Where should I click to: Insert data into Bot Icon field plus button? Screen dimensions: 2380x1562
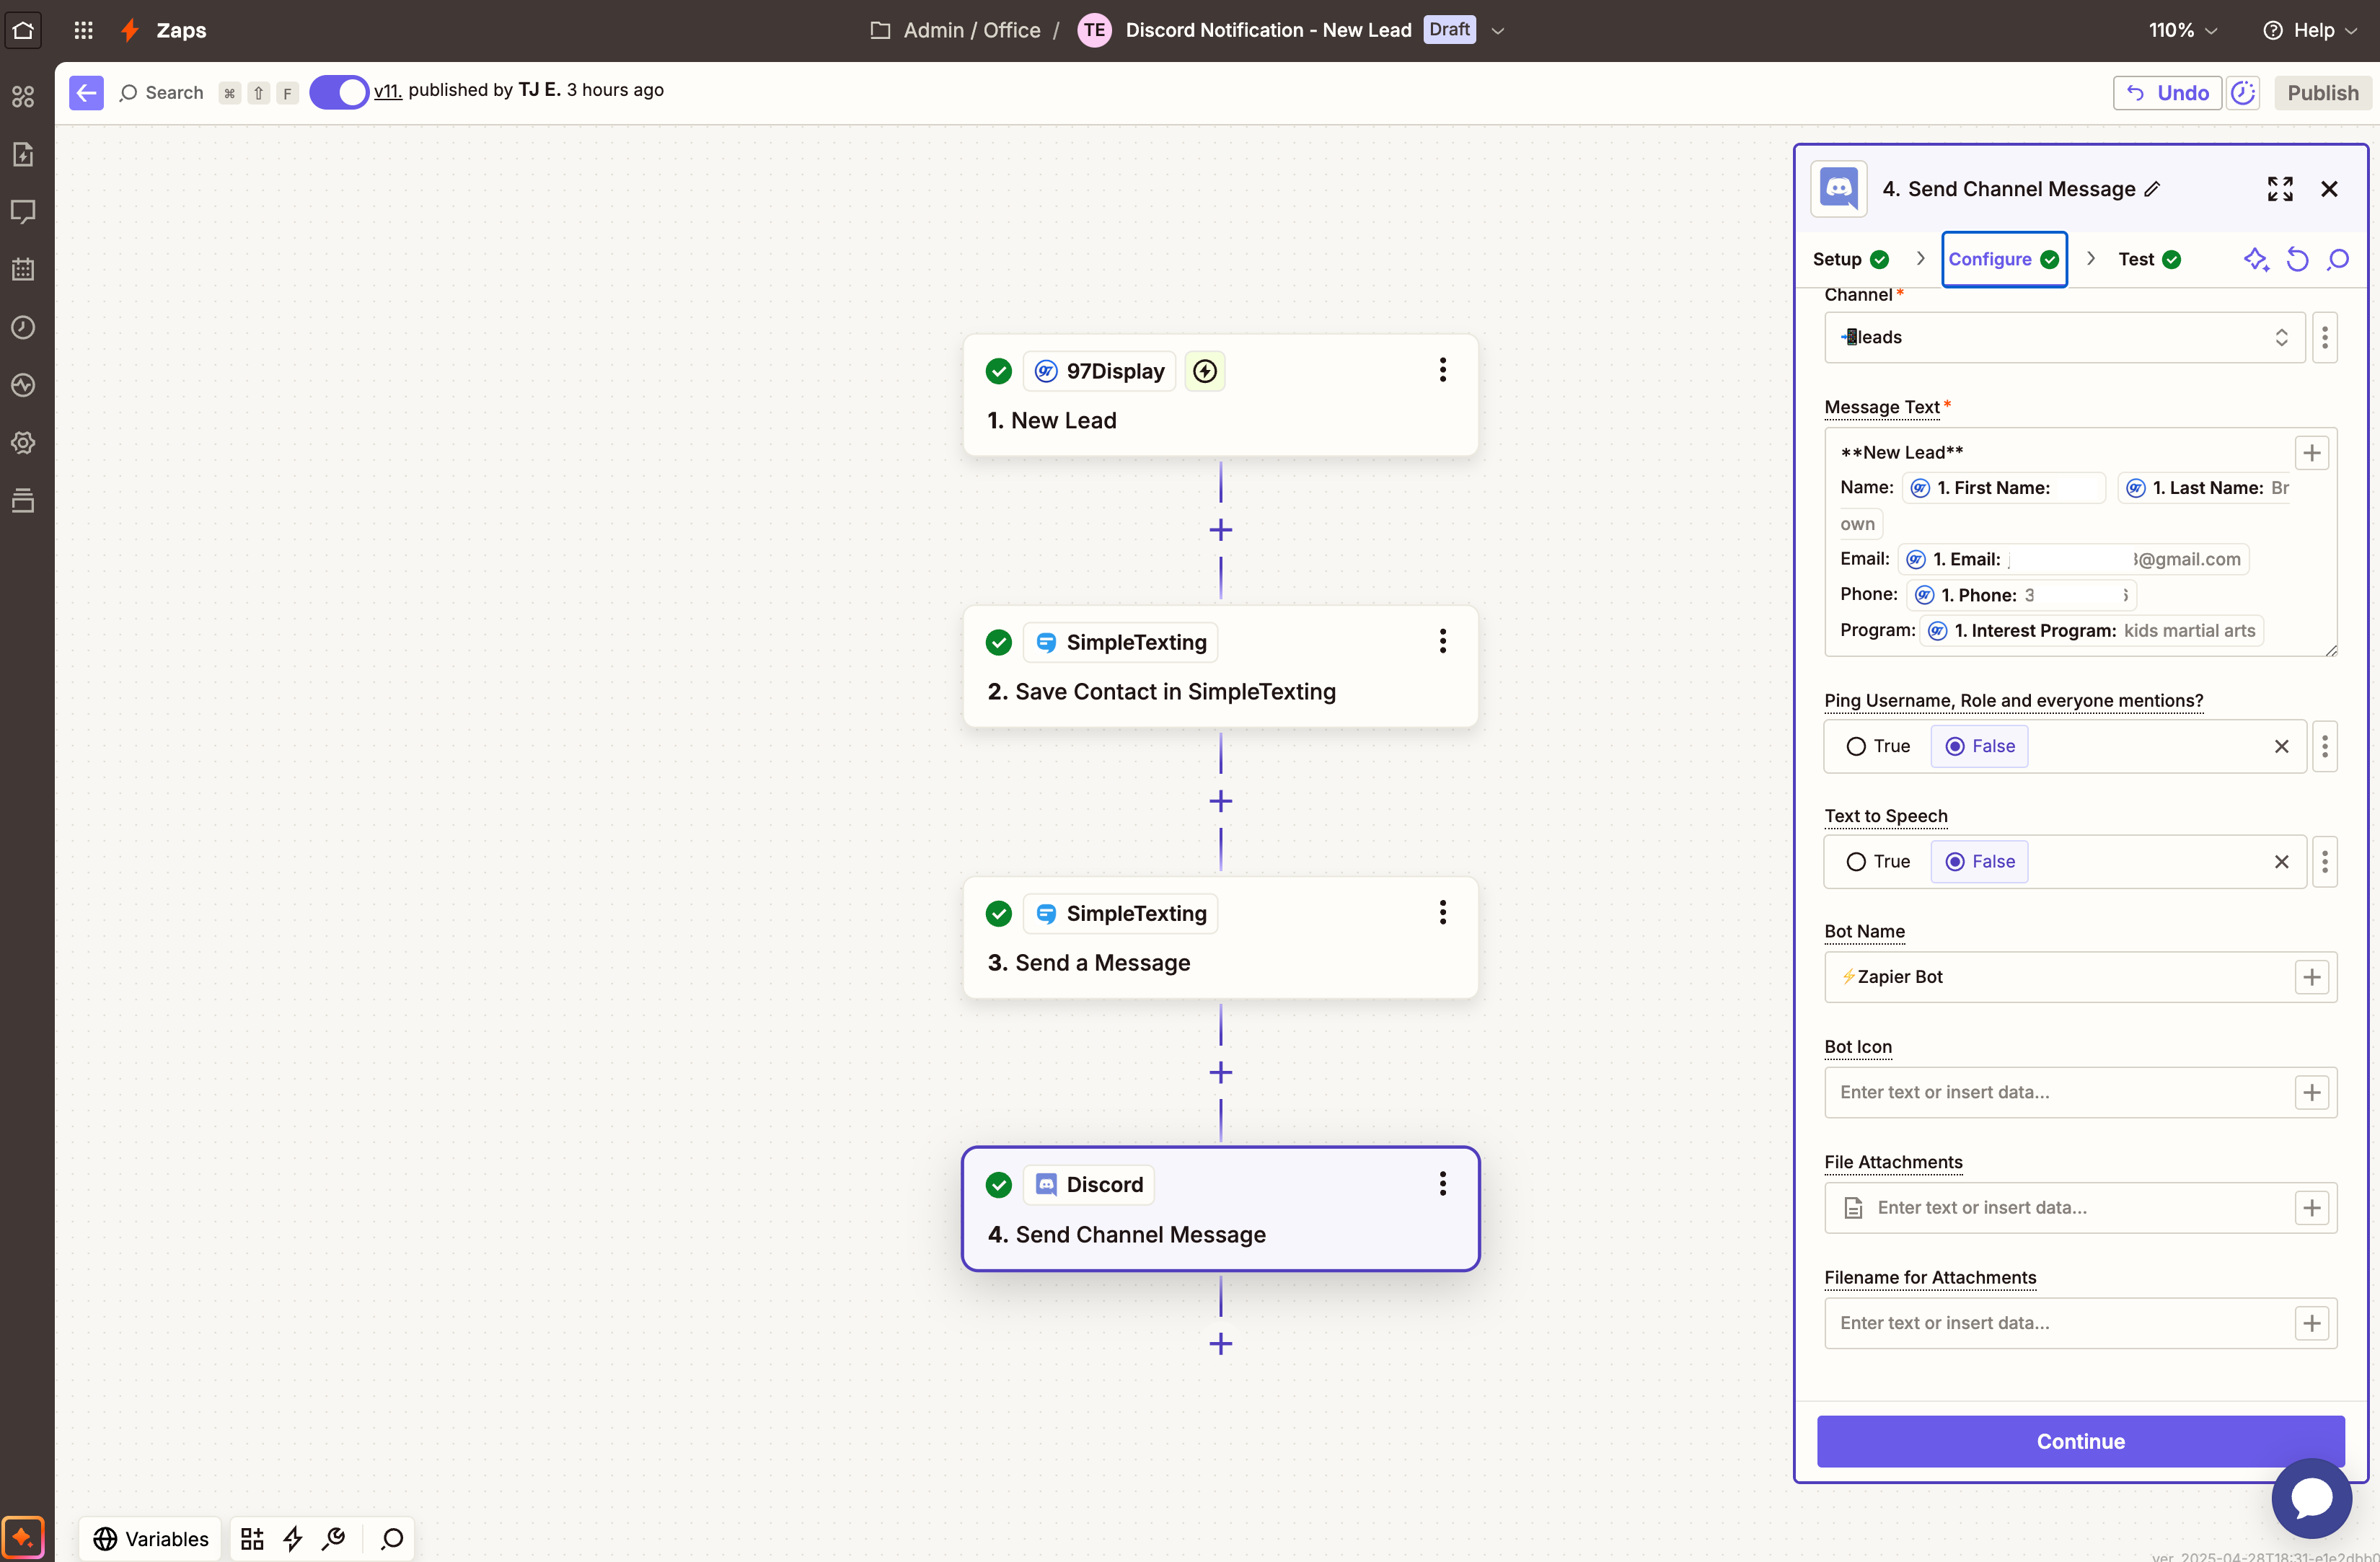pyautogui.click(x=2312, y=1093)
